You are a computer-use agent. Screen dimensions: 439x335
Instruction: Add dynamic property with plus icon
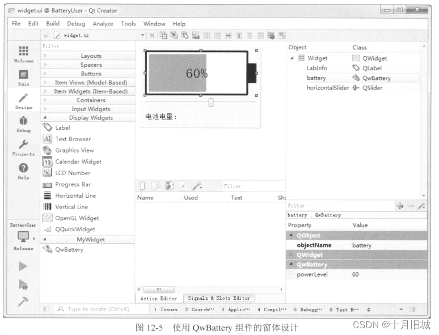click(x=399, y=206)
